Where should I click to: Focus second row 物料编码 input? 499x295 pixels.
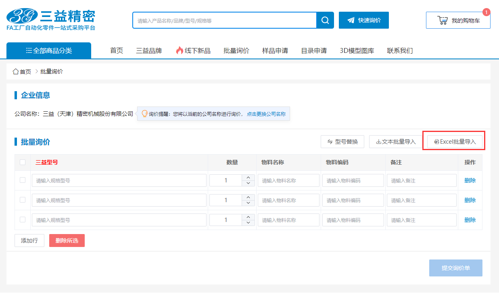(x=353, y=200)
